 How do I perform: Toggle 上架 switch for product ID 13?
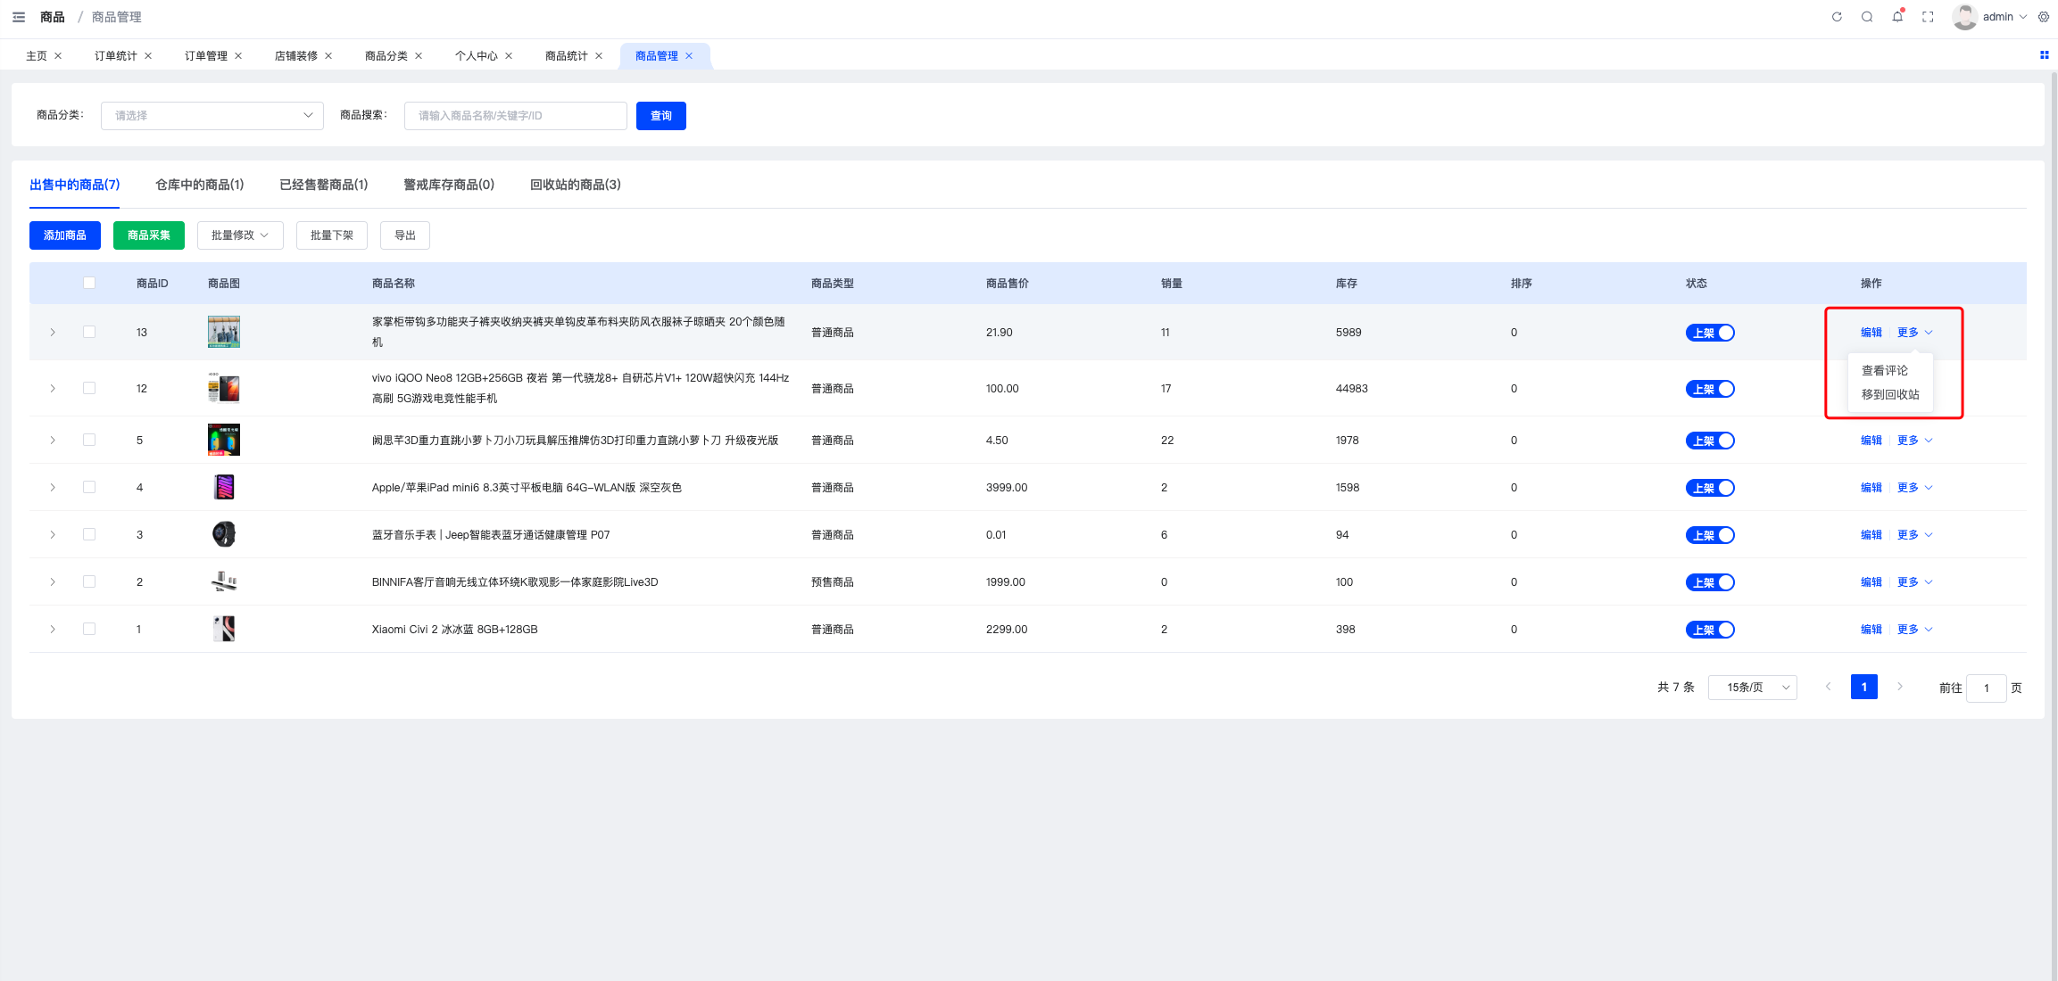pos(1709,333)
